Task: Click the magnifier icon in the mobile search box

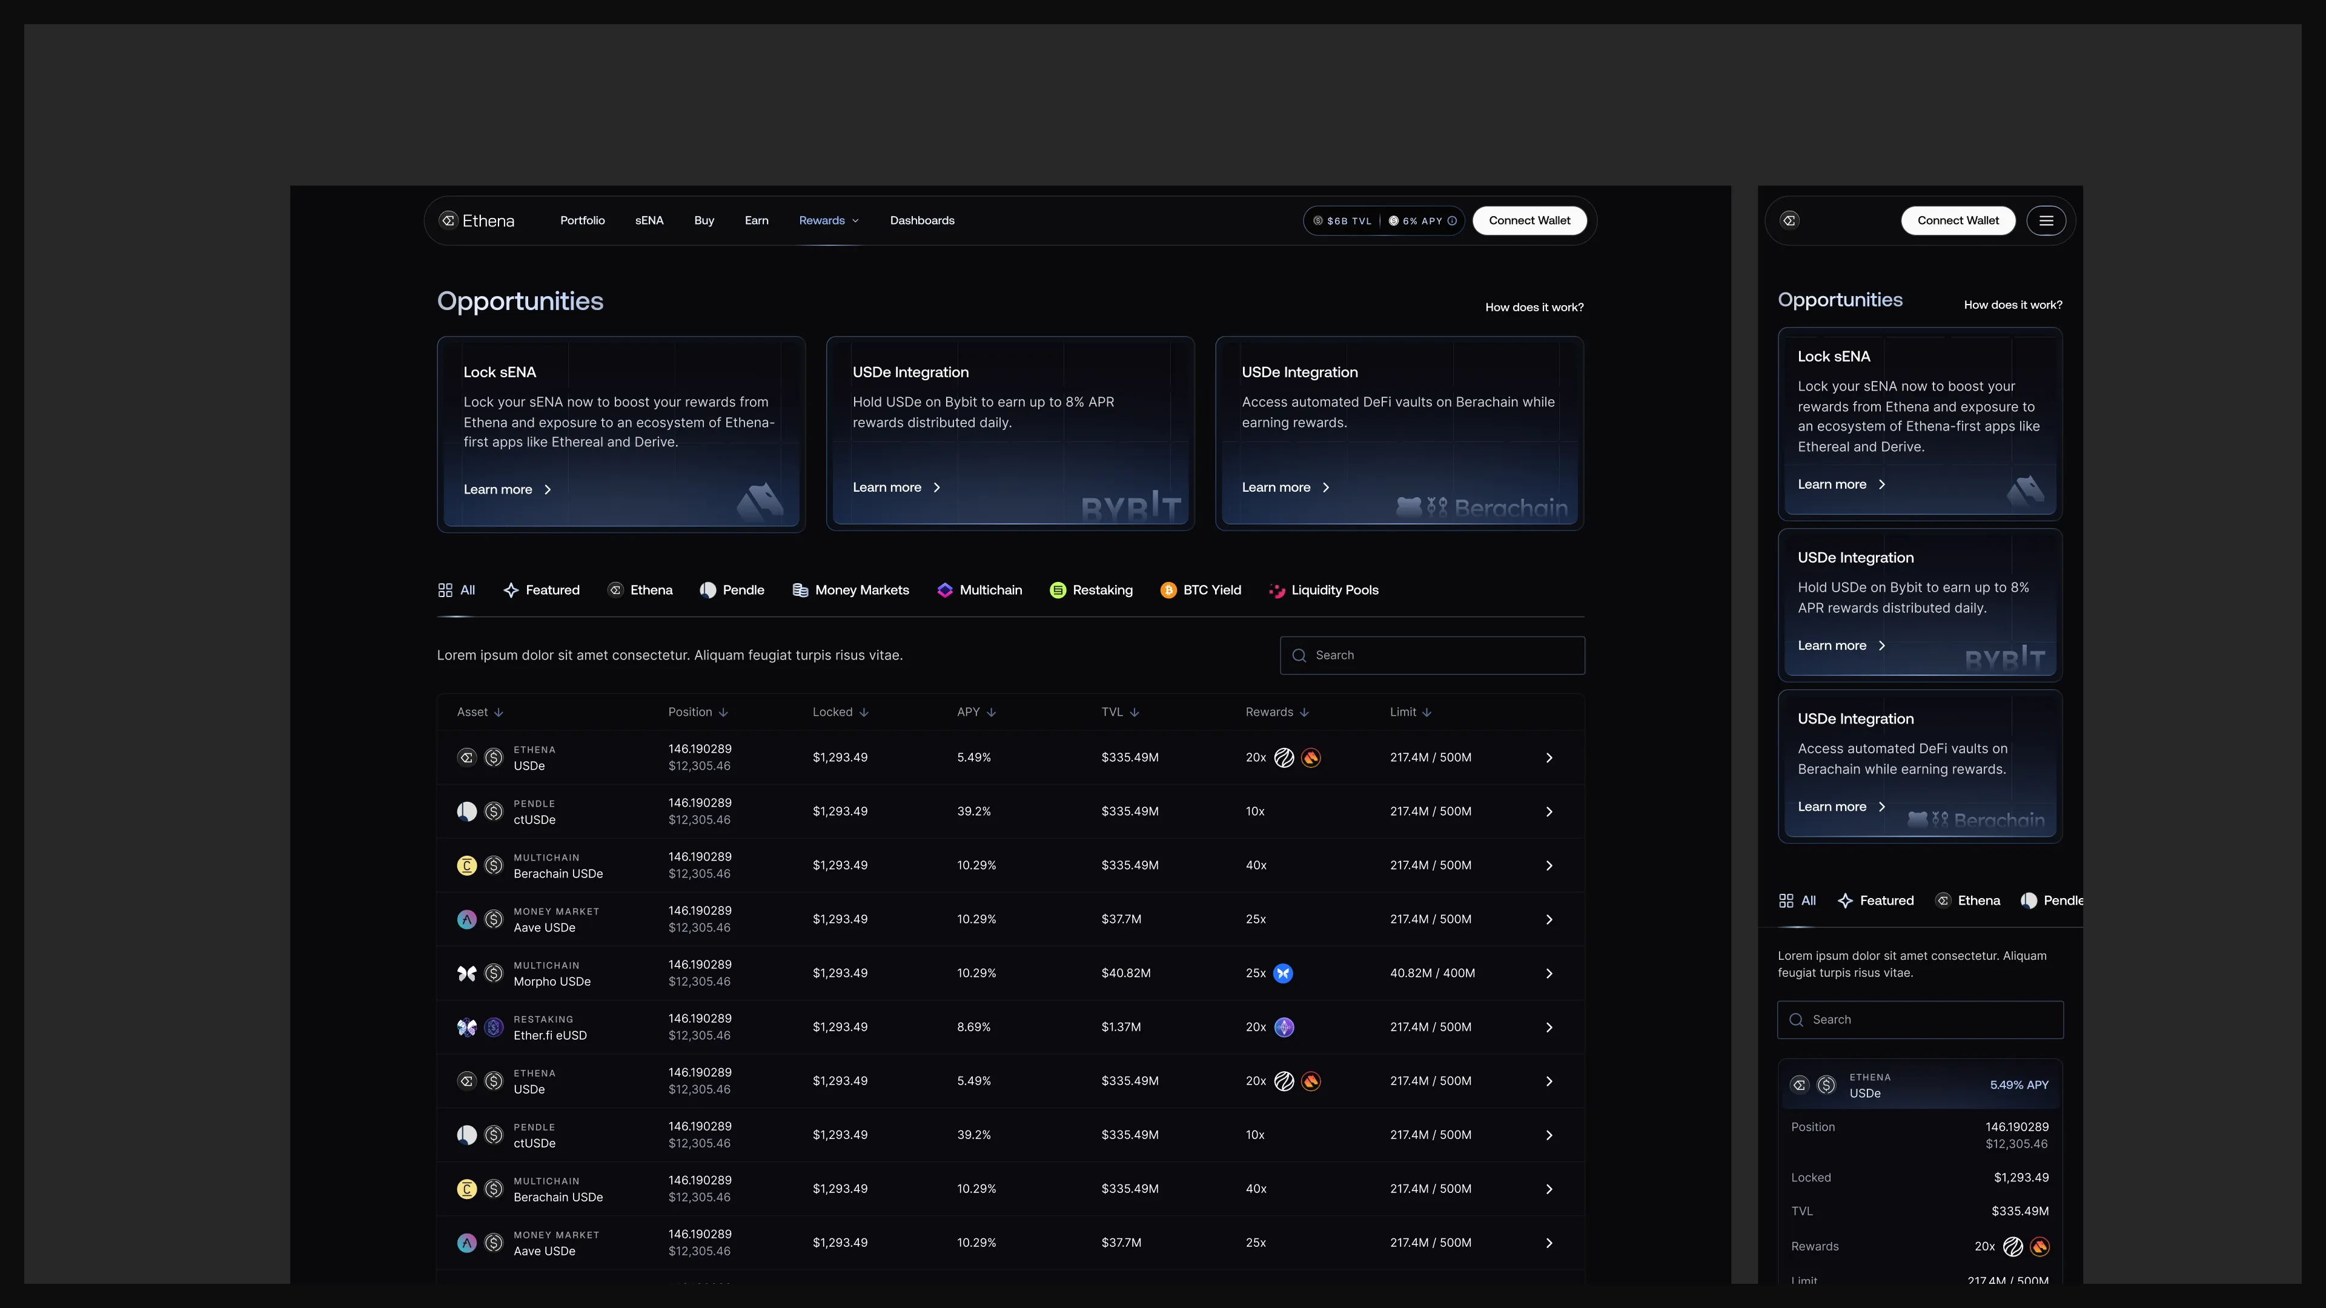Action: point(1797,1020)
